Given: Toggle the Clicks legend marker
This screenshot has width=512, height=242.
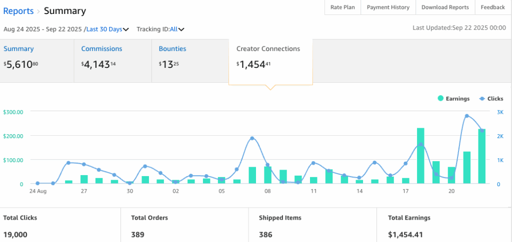Looking at the screenshot, I should click(x=482, y=99).
